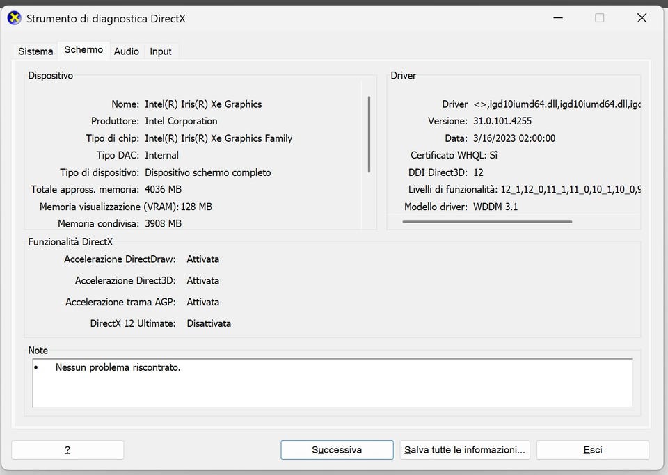Click driver model WDDM 3.1 value
Viewport: 668px width, 475px height.
pos(495,207)
